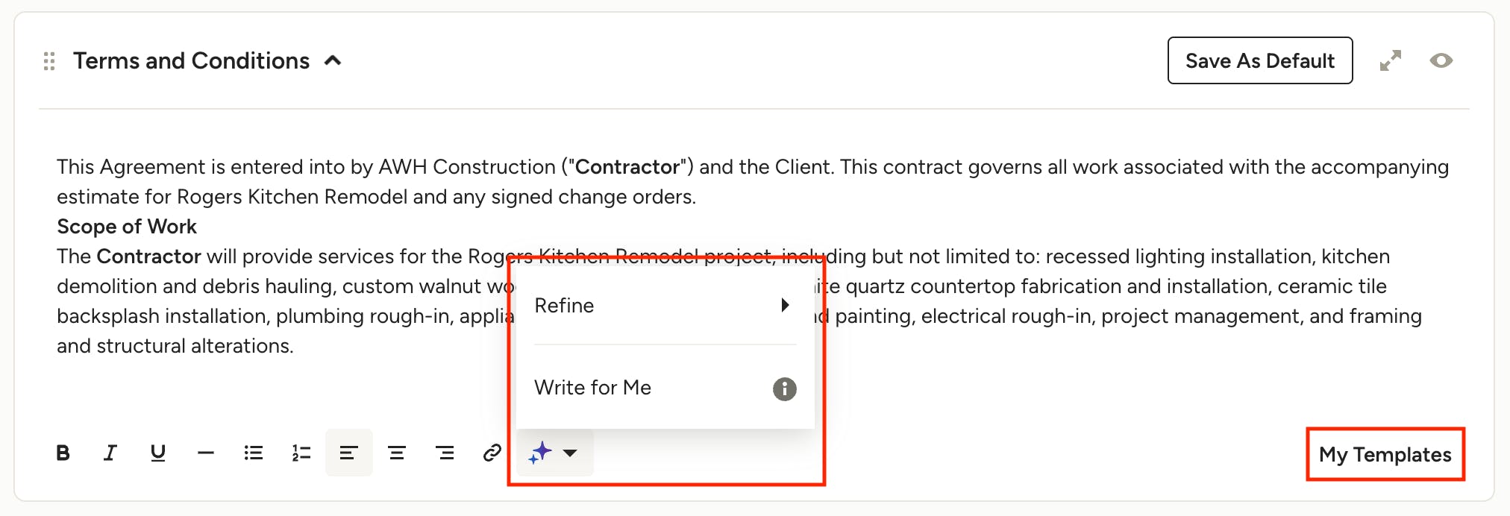Toggle bold formatting
1510x516 pixels.
click(x=63, y=453)
